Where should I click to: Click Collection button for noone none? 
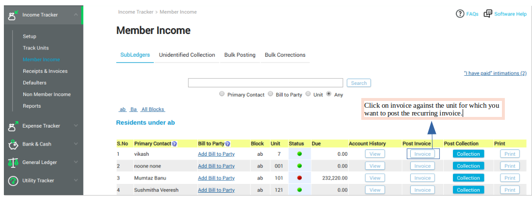coord(468,166)
